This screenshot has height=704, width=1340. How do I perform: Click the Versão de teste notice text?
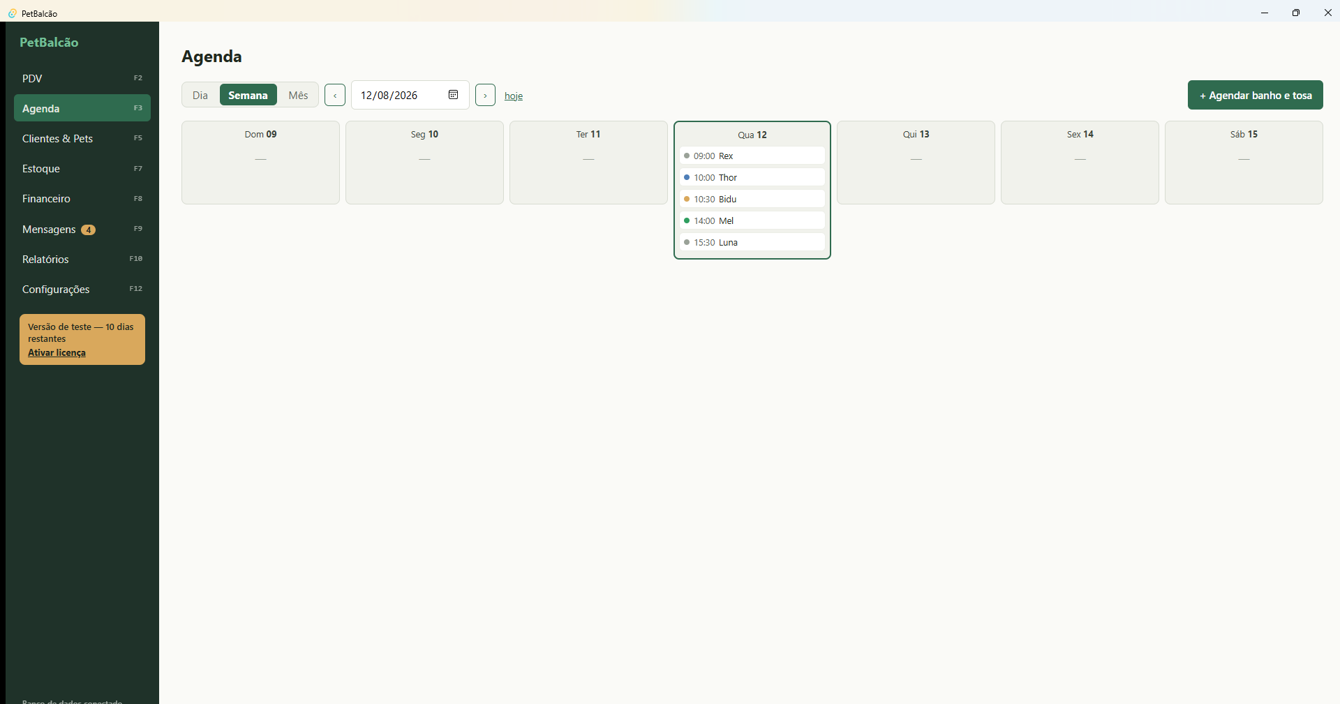click(80, 332)
